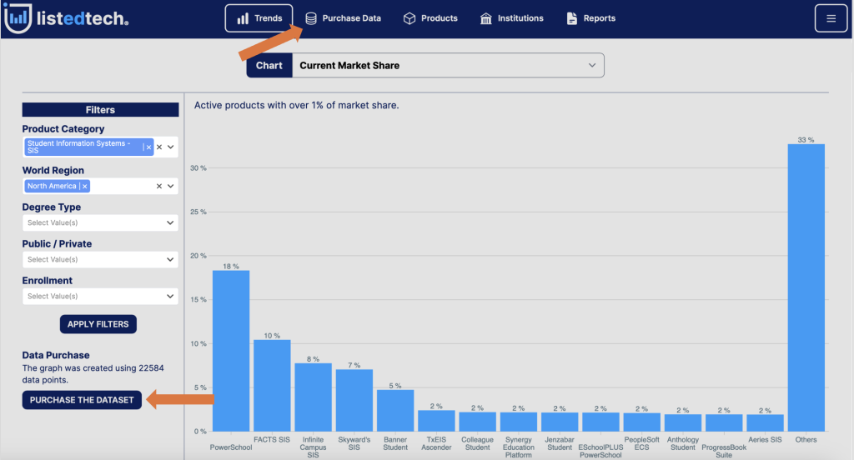854x460 pixels.
Task: Click the Others 33% bar
Action: [x=806, y=287]
